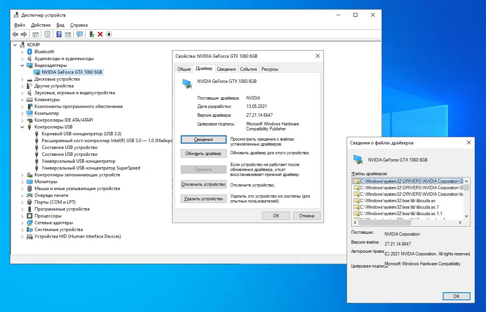This screenshot has width=486, height=312.
Task: Select Компоненты программного обеспечения tree item
Action: click(79, 106)
